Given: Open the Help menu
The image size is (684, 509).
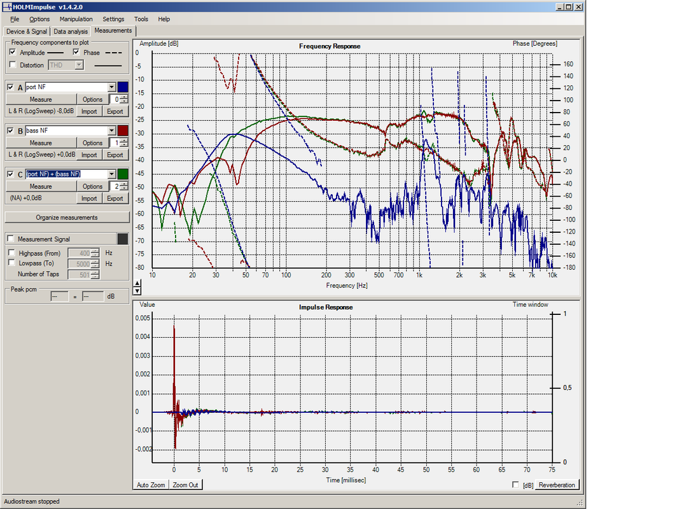Looking at the screenshot, I should coord(164,19).
